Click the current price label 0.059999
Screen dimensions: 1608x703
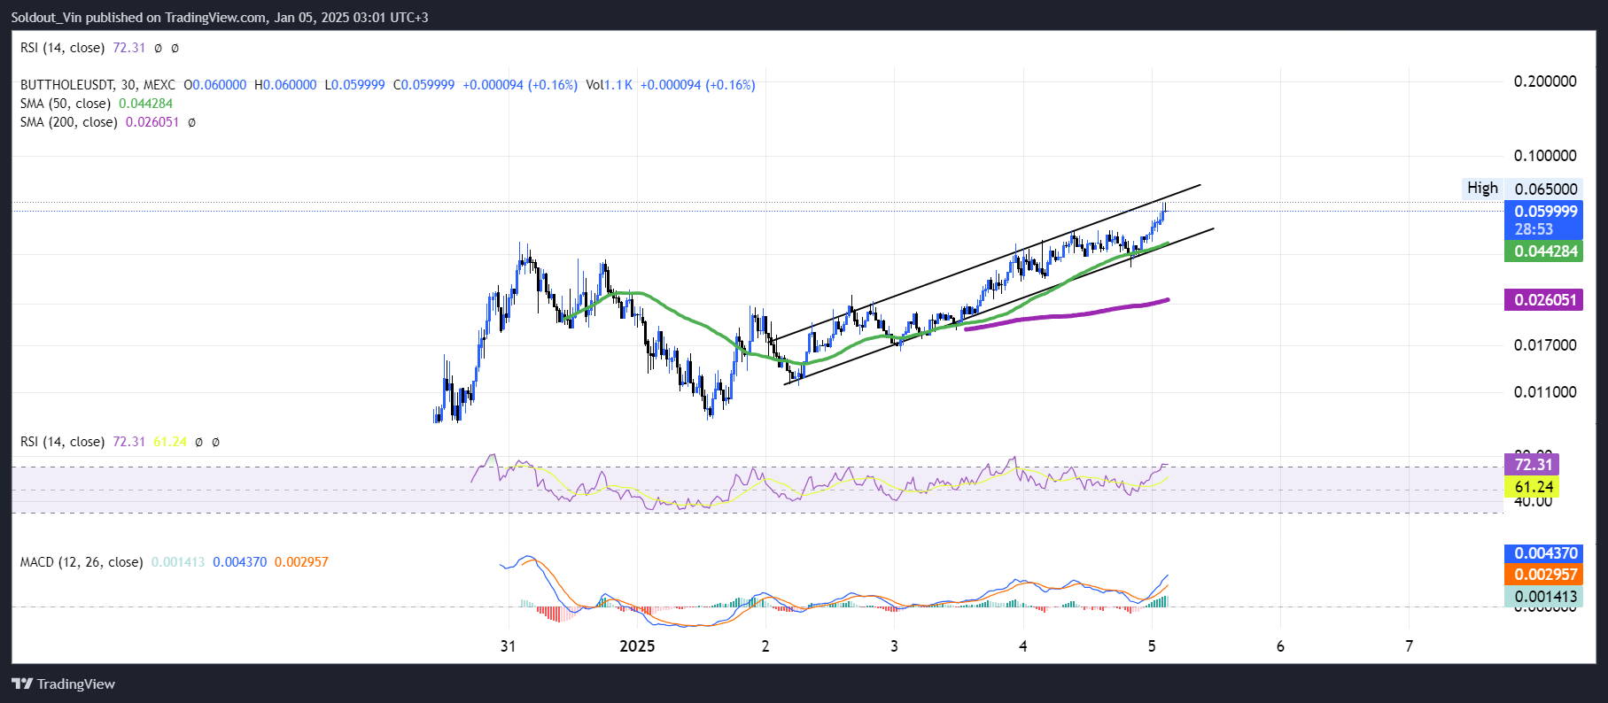point(1545,211)
